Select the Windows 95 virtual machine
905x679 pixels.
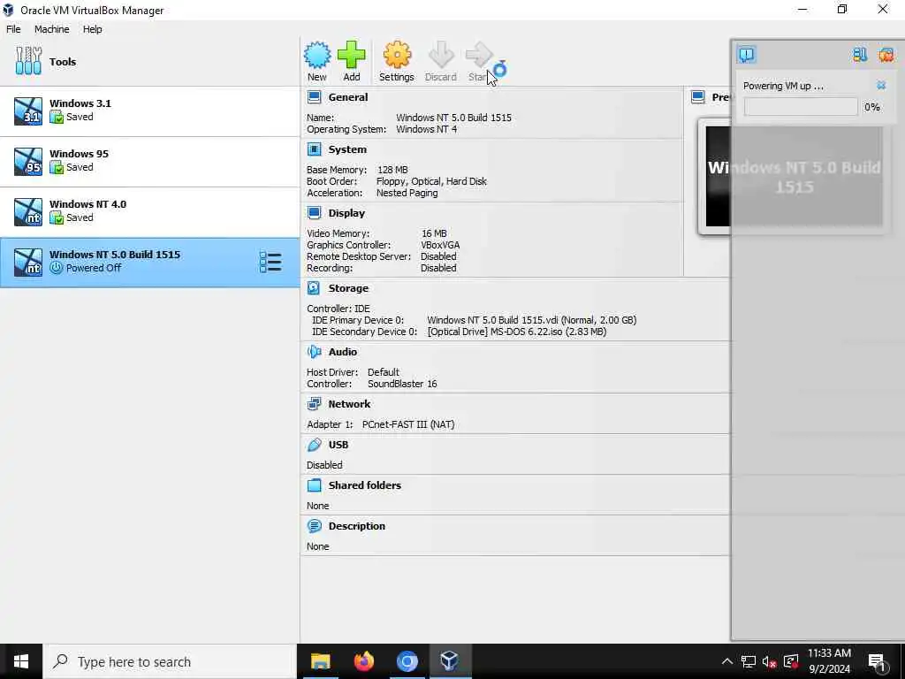pyautogui.click(x=149, y=161)
